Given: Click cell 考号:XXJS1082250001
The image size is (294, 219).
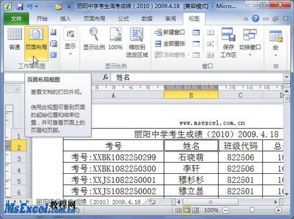Looking at the screenshot, I should click(x=113, y=180).
